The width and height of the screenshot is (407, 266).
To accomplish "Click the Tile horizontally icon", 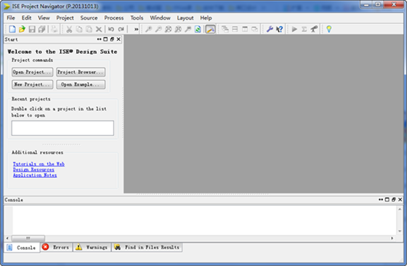I will (x=235, y=29).
